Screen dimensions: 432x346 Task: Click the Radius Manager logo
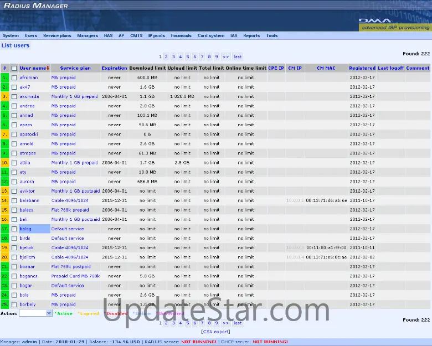click(x=36, y=6)
